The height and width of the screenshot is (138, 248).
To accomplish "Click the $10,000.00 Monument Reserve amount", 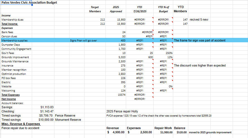I will 46,120.
